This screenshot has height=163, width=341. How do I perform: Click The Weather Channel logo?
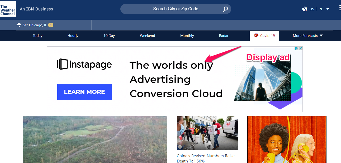8,9
